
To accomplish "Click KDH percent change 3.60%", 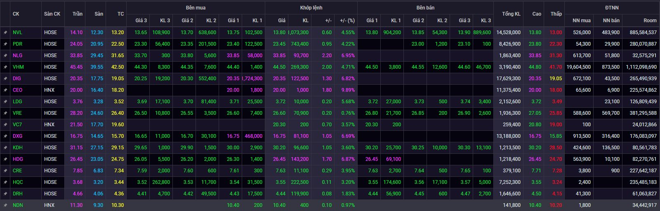I will pyautogui.click(x=348, y=148).
